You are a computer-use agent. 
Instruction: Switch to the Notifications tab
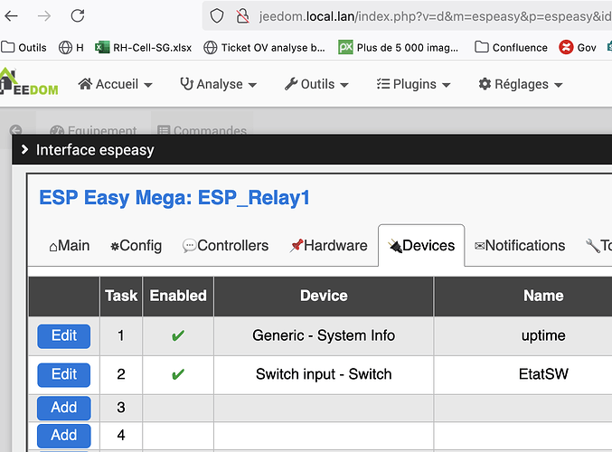(520, 246)
